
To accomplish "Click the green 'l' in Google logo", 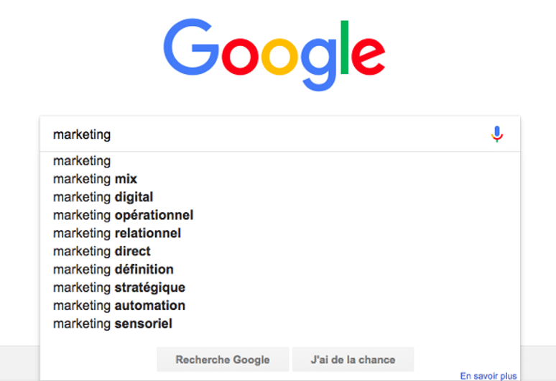I will pyautogui.click(x=344, y=47).
